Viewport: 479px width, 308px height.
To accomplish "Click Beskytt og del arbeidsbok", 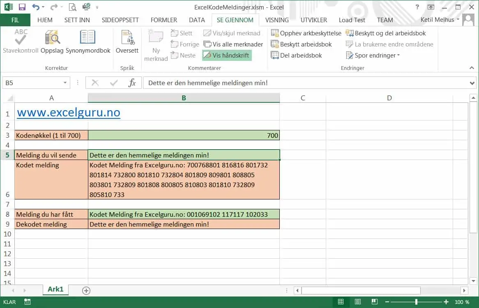I will [x=385, y=33].
